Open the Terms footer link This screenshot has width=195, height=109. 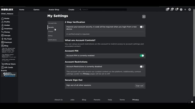(122, 100)
